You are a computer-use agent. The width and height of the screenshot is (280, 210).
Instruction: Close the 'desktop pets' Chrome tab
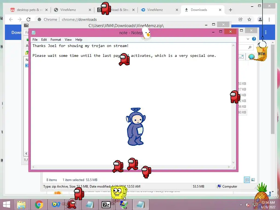[x=46, y=10]
